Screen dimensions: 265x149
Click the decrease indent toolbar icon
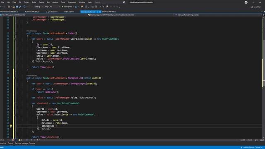coord(92,7)
